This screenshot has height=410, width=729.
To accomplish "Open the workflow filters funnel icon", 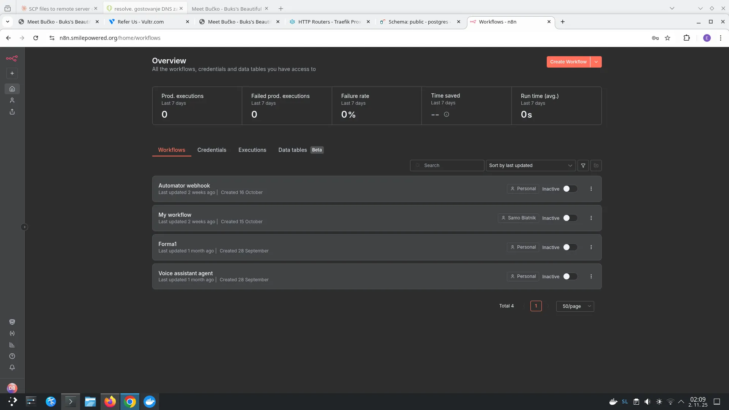I will coord(583,166).
